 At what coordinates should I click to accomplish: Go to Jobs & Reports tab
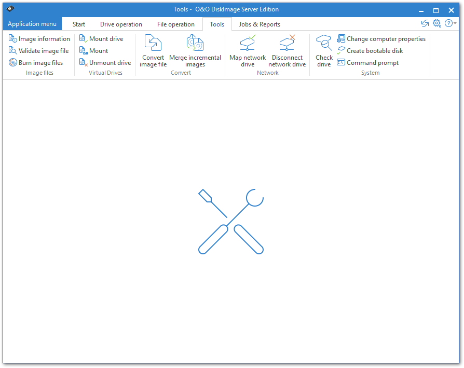pyautogui.click(x=260, y=24)
